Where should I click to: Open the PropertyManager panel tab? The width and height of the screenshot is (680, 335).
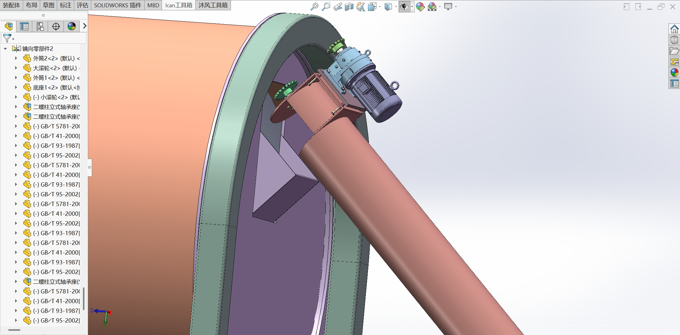tap(24, 26)
